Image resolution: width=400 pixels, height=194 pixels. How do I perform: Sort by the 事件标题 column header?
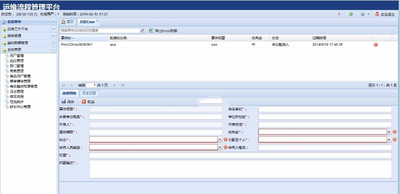pos(230,38)
